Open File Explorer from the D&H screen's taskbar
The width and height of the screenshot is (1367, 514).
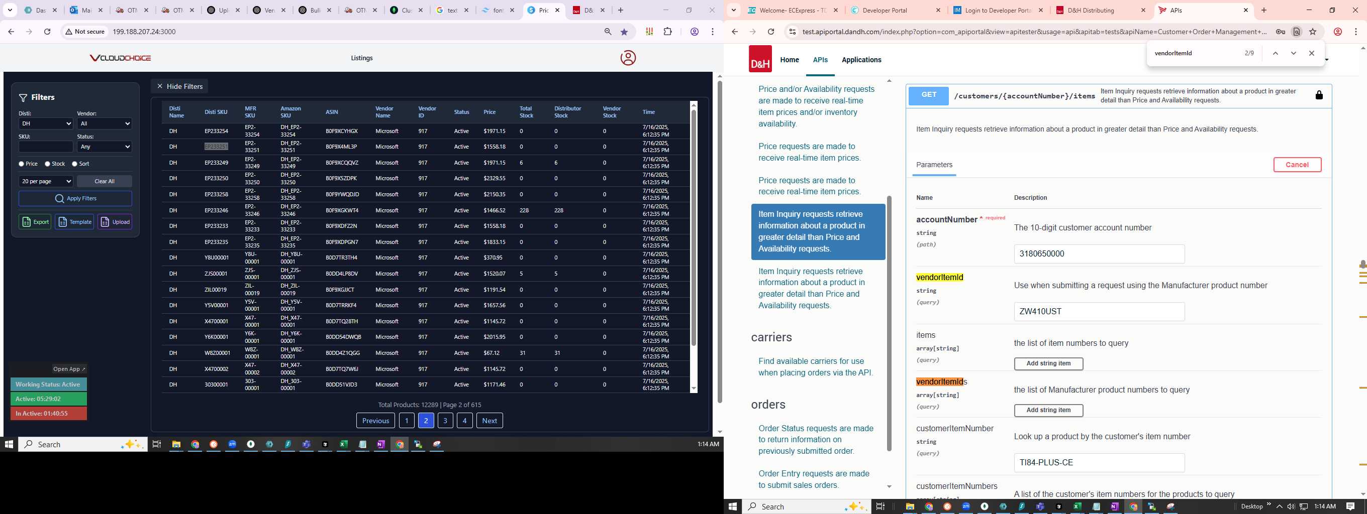(x=910, y=506)
